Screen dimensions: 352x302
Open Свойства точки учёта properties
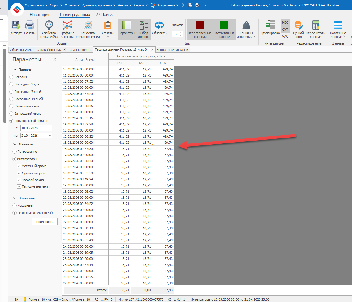[49, 26]
